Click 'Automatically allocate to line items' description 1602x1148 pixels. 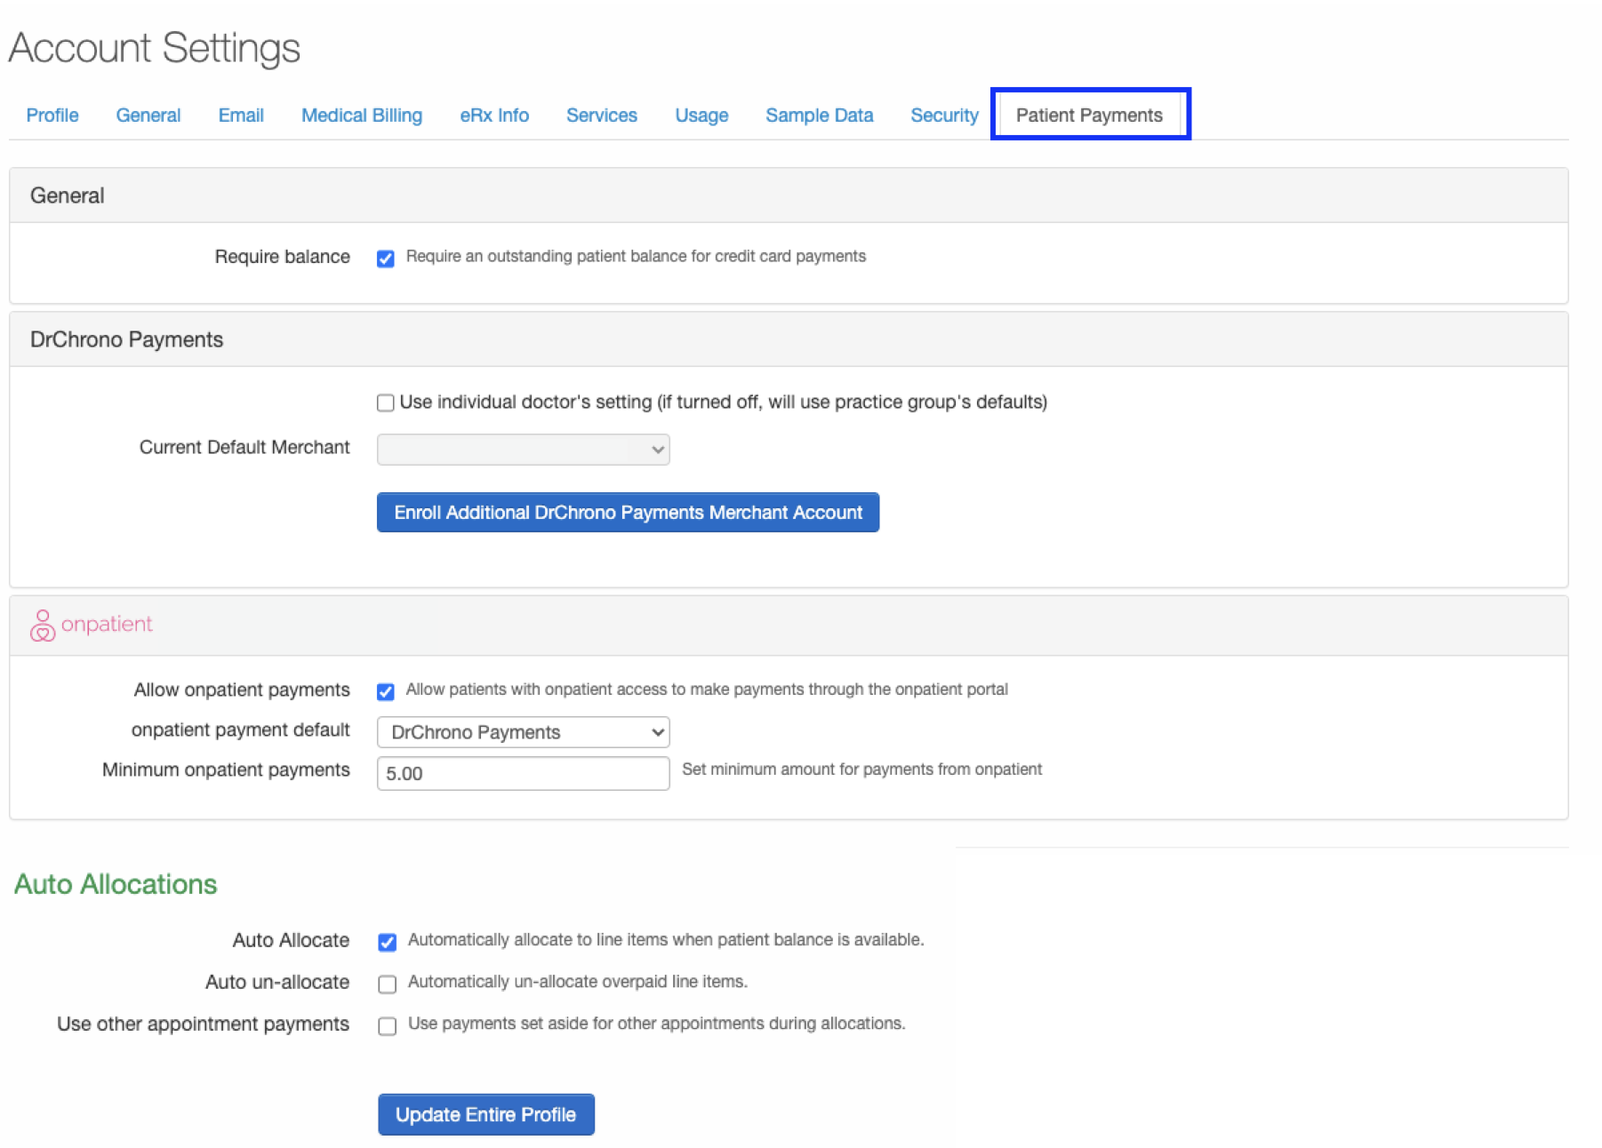click(x=666, y=940)
